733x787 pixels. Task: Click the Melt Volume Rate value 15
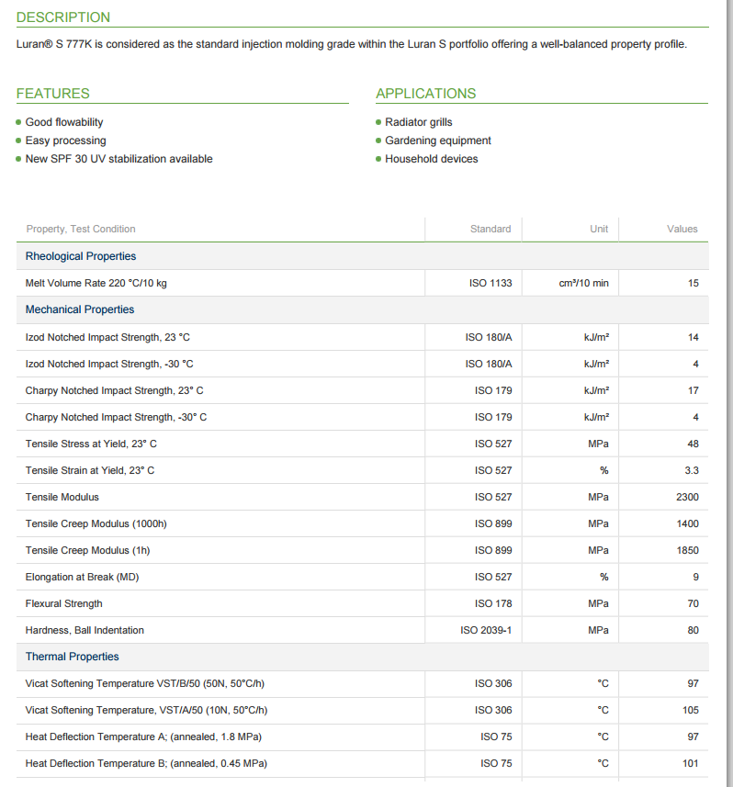694,283
